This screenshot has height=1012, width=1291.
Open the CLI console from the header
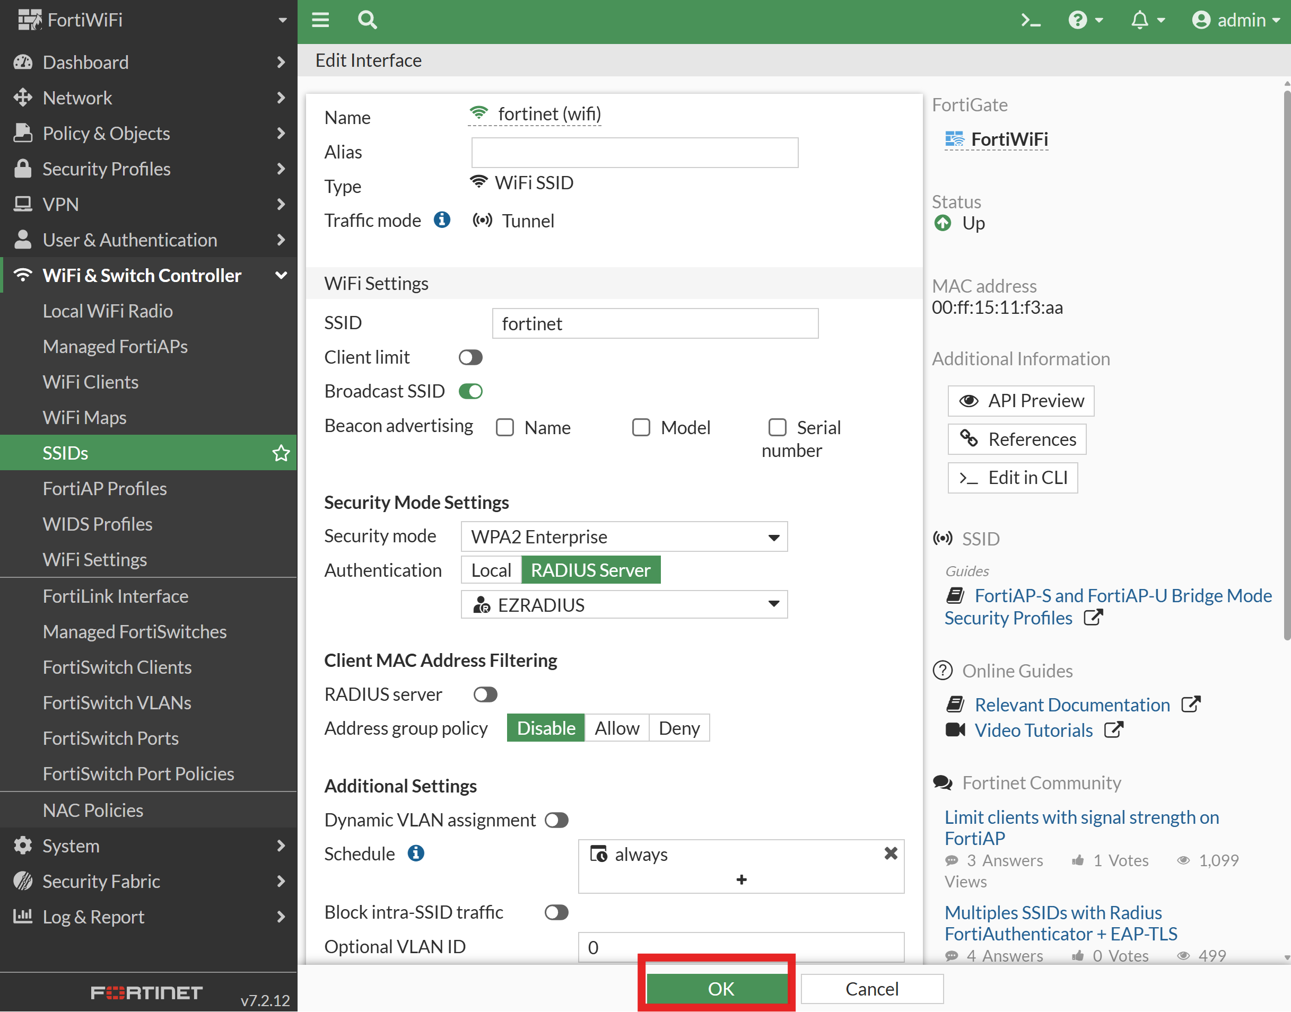pos(1032,20)
